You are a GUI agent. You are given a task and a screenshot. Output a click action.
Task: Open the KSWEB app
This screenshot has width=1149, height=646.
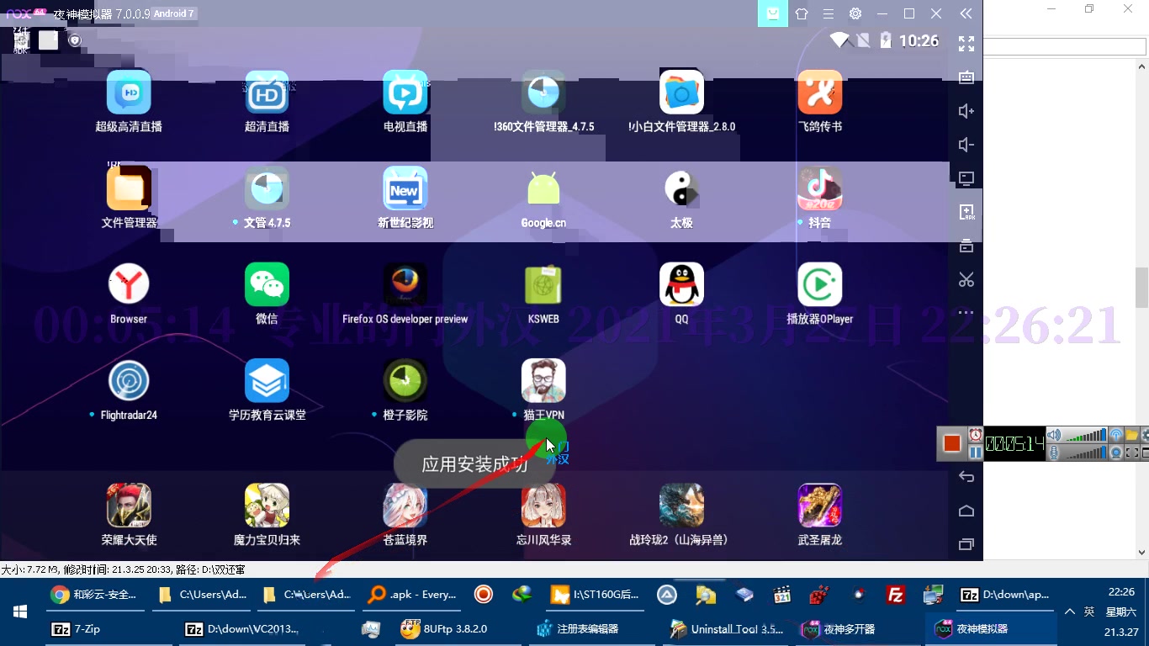(x=543, y=284)
